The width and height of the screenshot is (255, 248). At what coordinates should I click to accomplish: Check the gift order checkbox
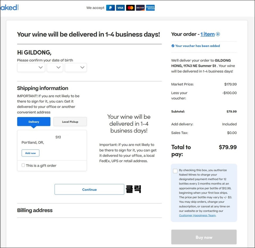pyautogui.click(x=23, y=165)
